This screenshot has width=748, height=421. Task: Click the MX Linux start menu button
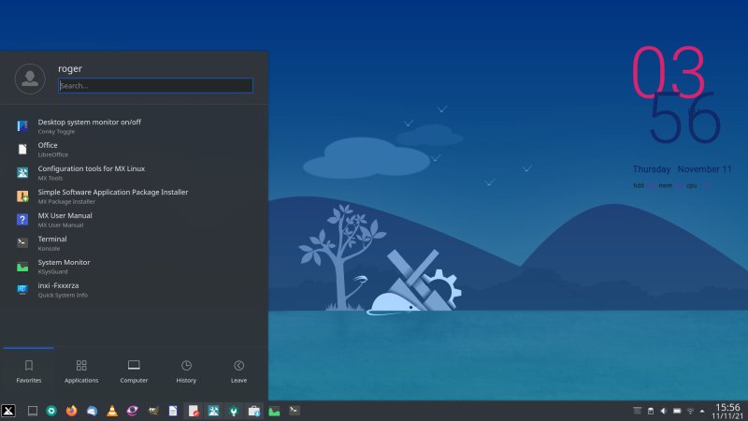point(8,411)
